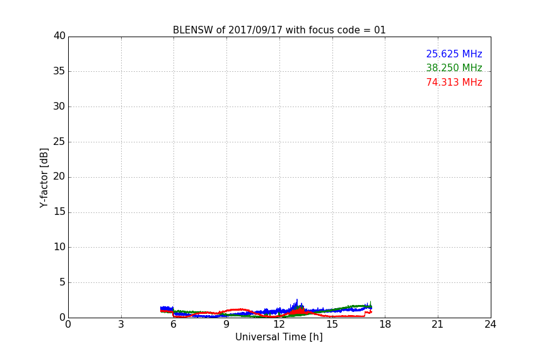545x363 pixels.
Task: Click the x-axis tick label 9
Action: pos(226,325)
